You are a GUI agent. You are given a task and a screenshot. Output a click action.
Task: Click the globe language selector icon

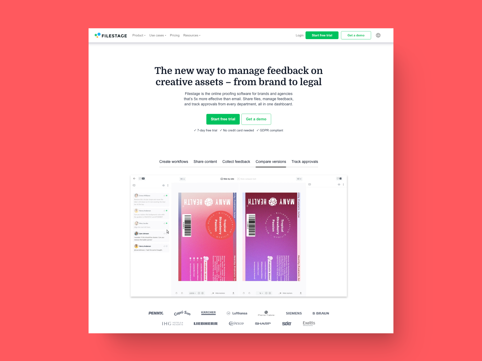click(378, 35)
